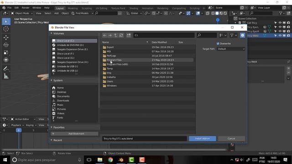
Task: Select the Rotate tool
Action: 6,45
